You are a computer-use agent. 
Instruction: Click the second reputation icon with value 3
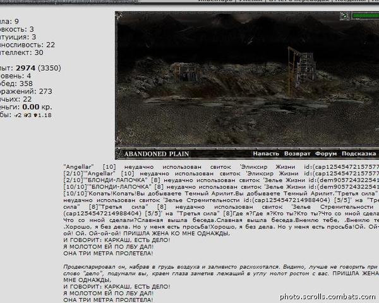[25, 115]
